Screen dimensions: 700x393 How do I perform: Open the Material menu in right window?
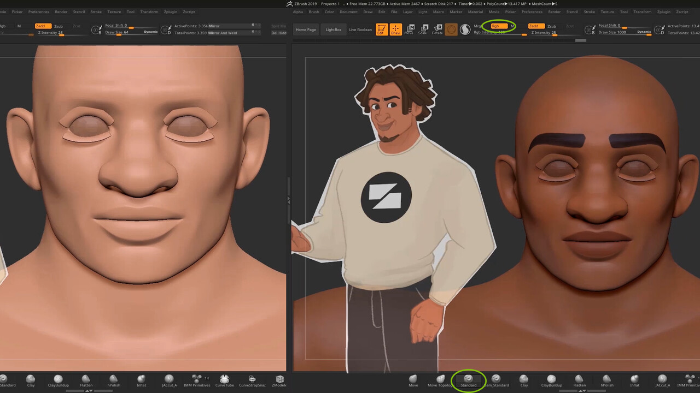coord(475,11)
